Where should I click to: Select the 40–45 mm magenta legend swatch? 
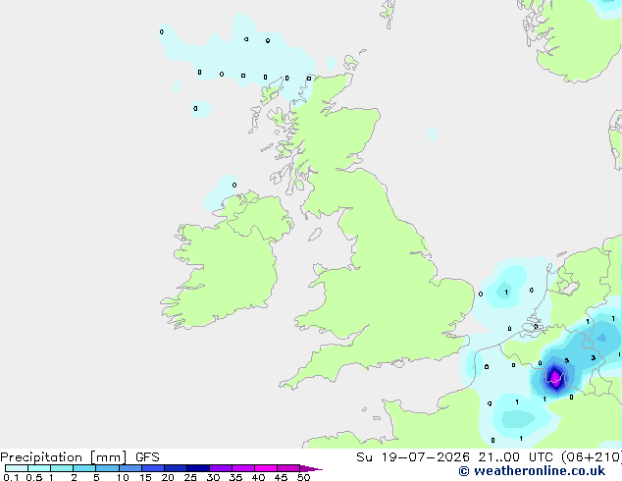[266, 468]
